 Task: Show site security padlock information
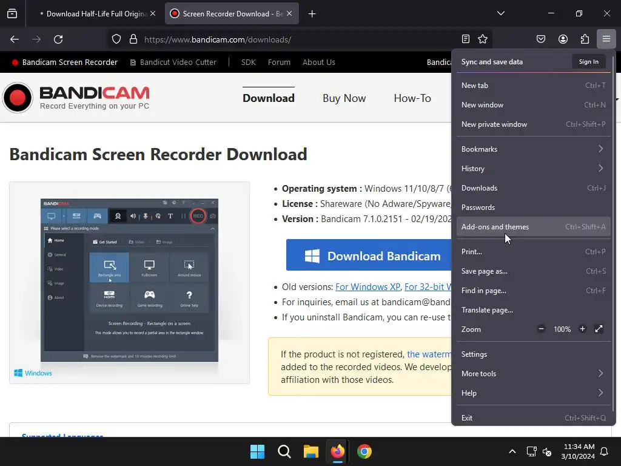point(133,39)
